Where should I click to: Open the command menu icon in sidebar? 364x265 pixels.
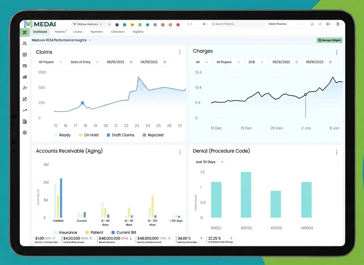[25, 32]
